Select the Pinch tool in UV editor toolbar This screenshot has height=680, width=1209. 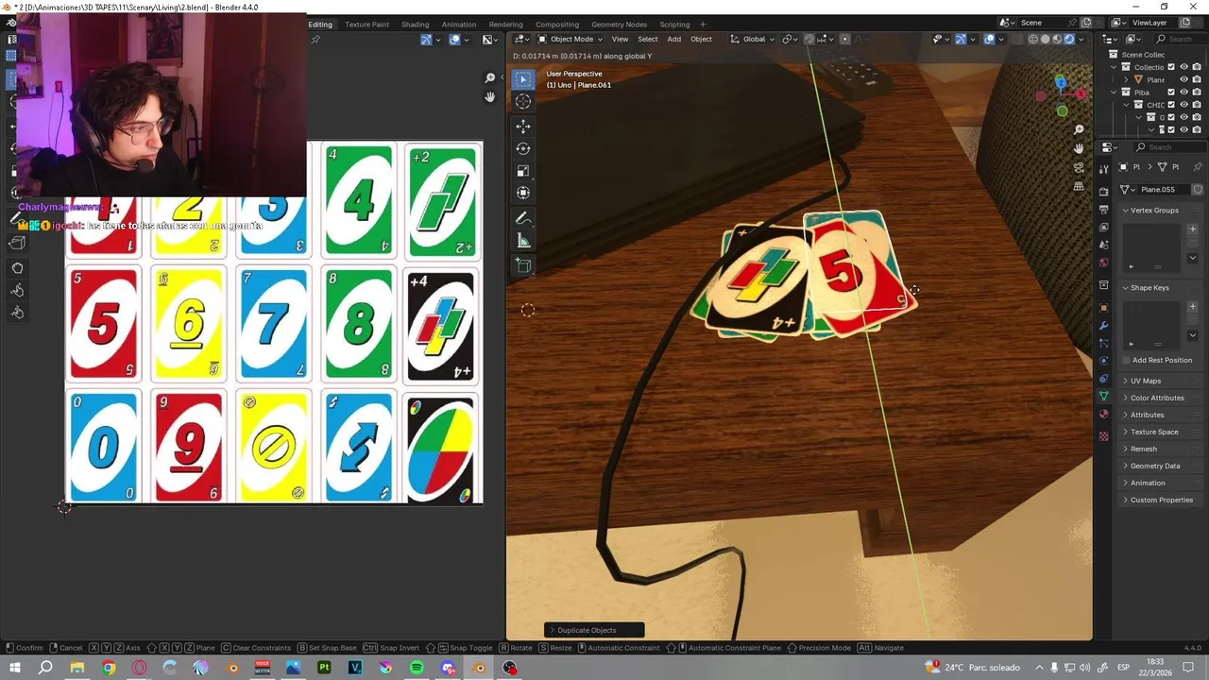pos(17,312)
